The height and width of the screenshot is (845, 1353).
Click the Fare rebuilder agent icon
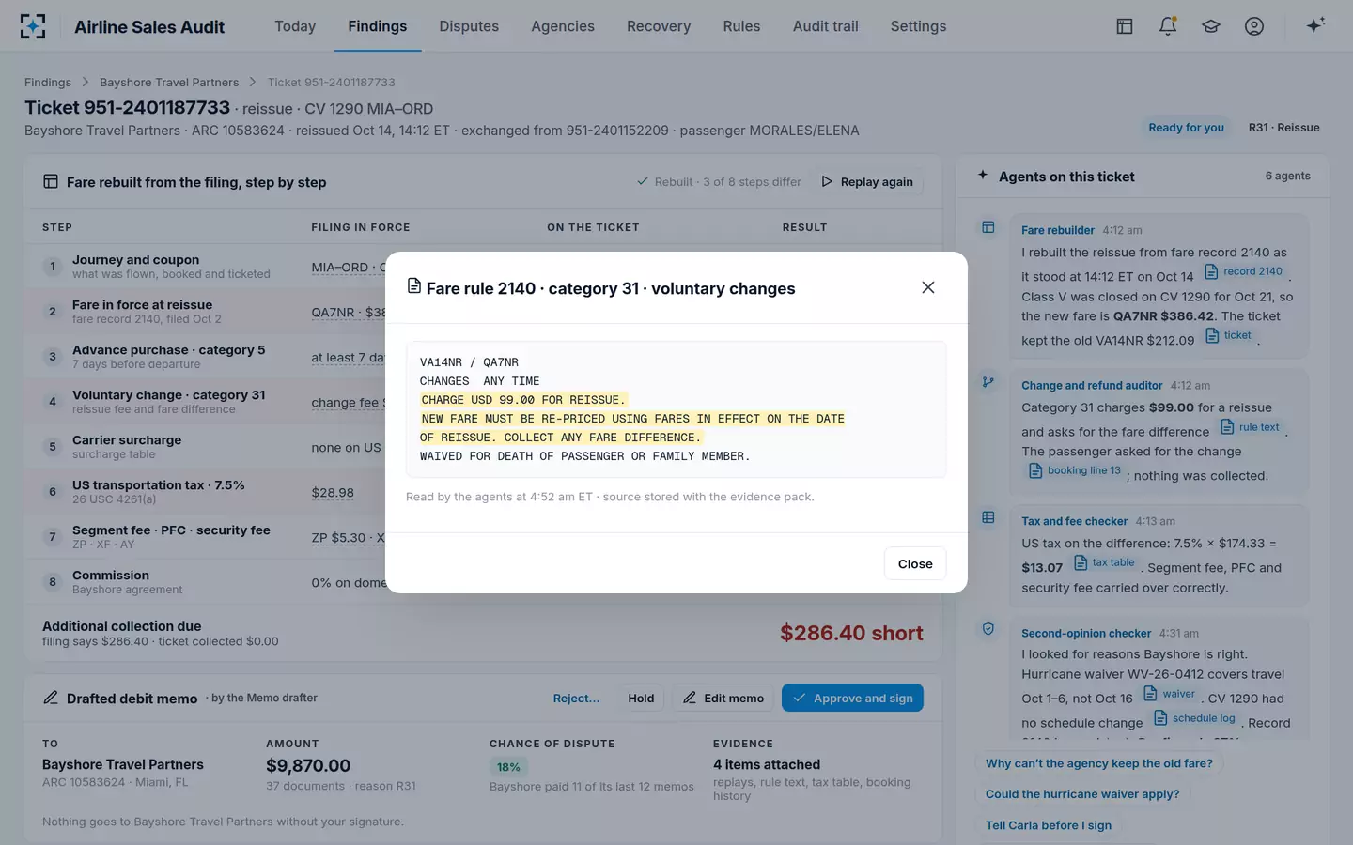point(988,227)
